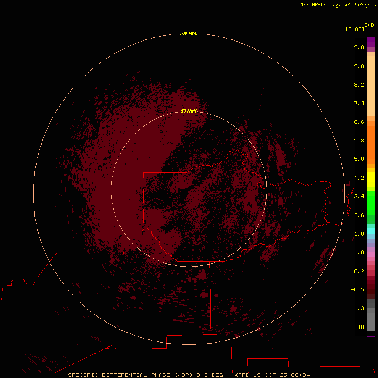Image resolution: width=378 pixels, height=378 pixels.
Task: Click the 50 NMI range ring label
Action: [189, 111]
